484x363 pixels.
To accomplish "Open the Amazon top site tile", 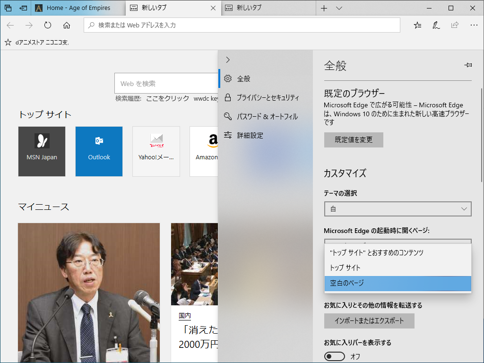I will 204,151.
